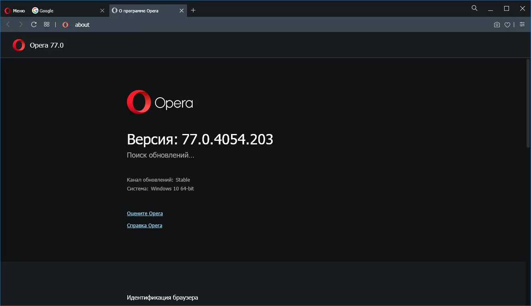Click the page vertical scrollbar thumb

point(528,104)
